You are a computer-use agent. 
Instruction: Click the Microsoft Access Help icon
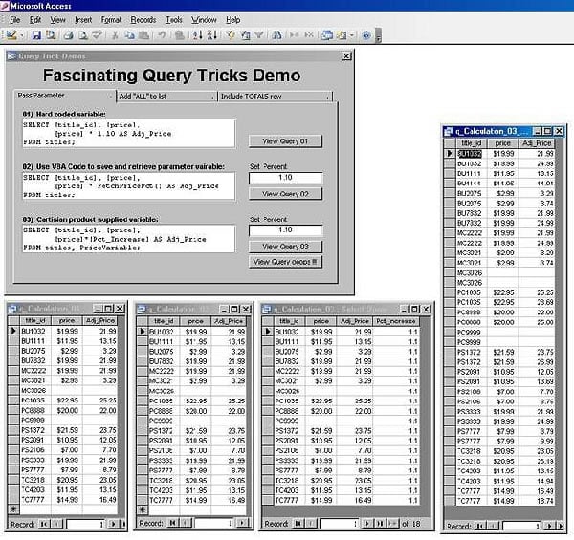tap(366, 35)
